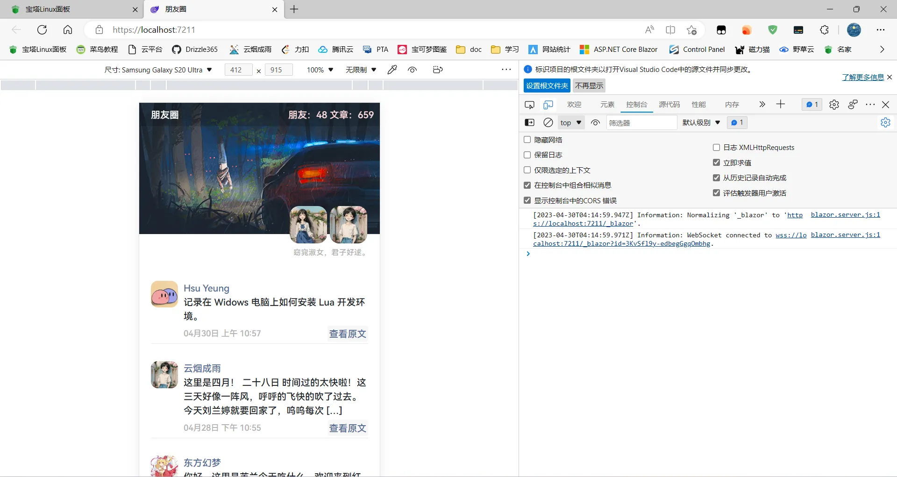Switch to the 元素 DevTools tab
The width and height of the screenshot is (897, 477).
pos(607,105)
